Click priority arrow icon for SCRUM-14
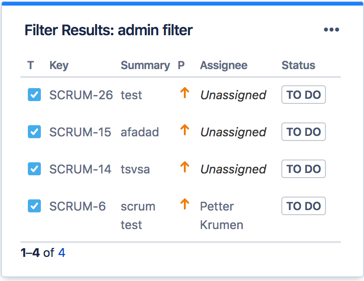The height and width of the screenshot is (281, 364). click(x=185, y=167)
